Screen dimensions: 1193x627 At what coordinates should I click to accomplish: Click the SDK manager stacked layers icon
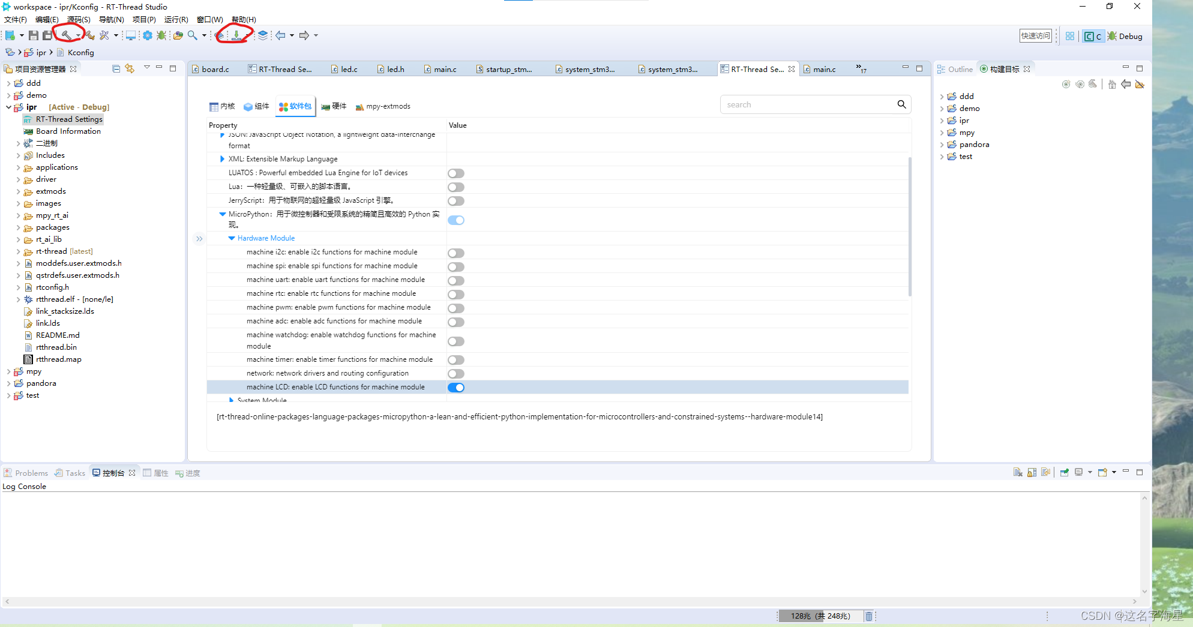(x=263, y=35)
